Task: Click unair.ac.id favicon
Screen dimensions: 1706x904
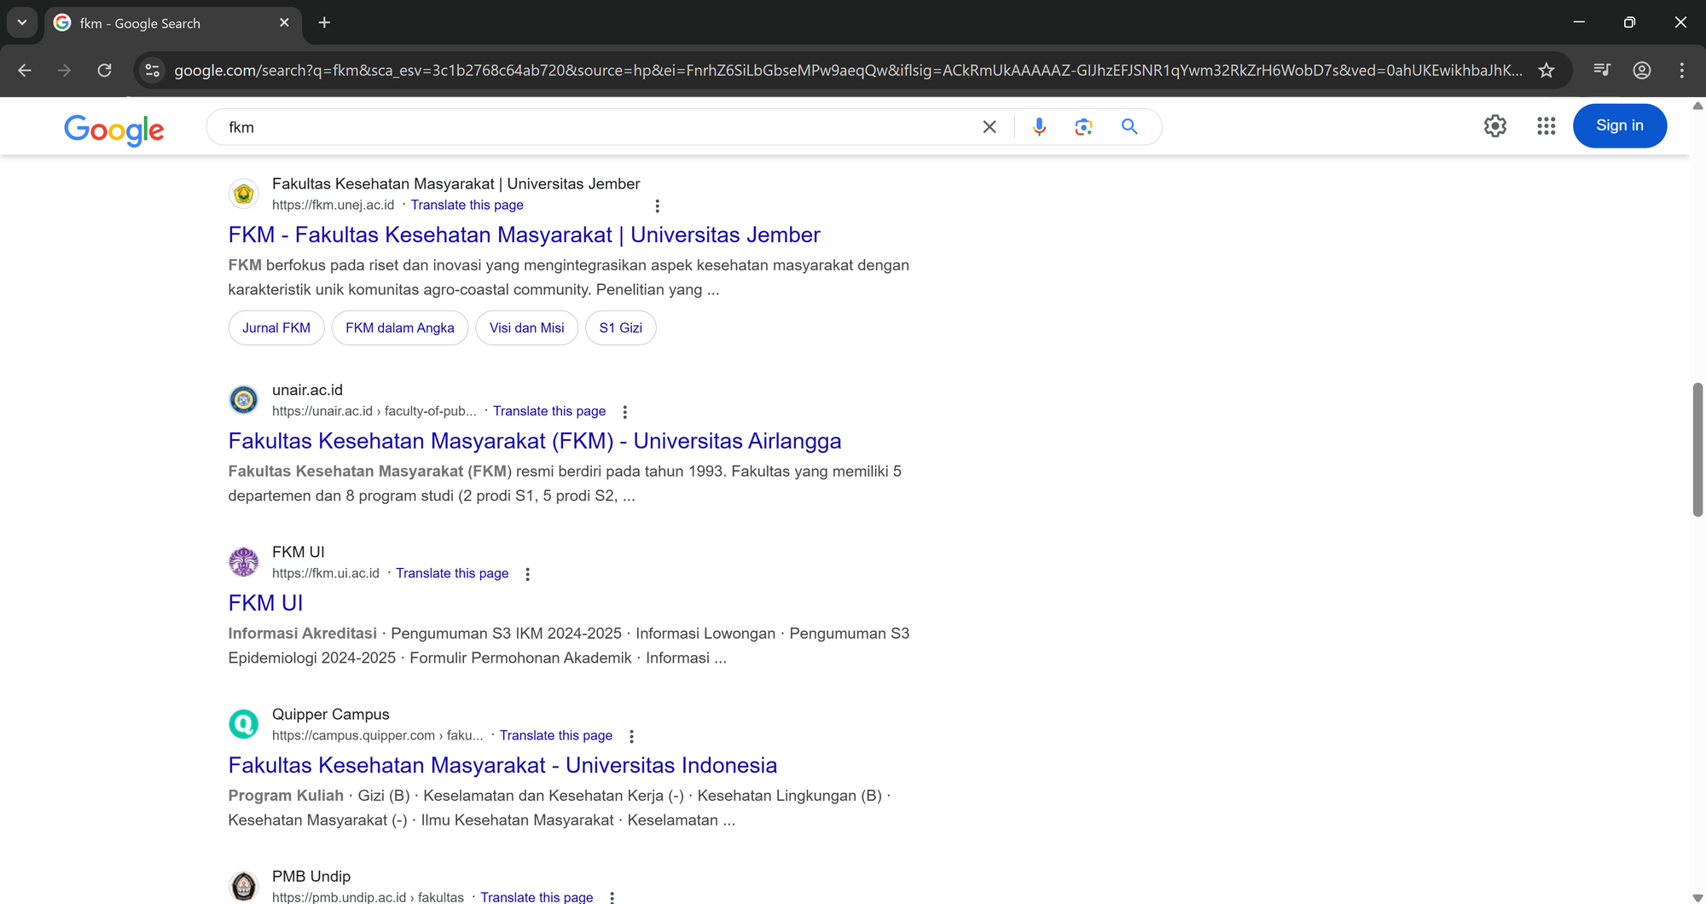Action: pos(244,400)
